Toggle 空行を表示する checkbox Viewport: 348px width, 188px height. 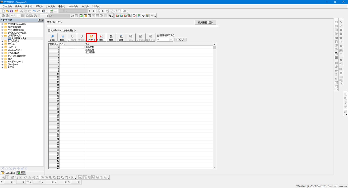click(x=159, y=35)
